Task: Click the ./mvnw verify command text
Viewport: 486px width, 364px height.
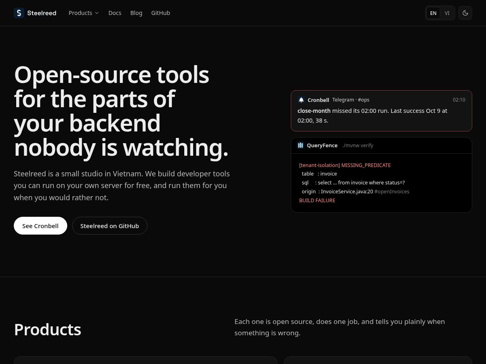Action: coord(358,145)
